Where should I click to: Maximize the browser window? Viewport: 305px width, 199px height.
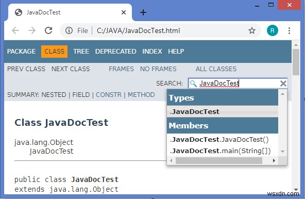(x=271, y=5)
